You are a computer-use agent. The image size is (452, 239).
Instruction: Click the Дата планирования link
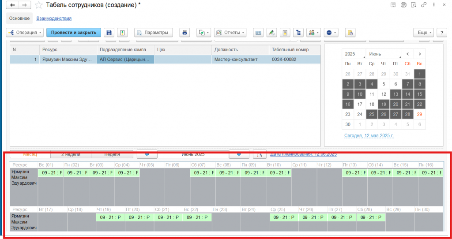303,154
